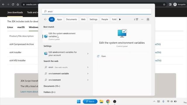This screenshot has width=187, height=105.
Task: Click the x64 MSI Installer row text
Action: (x=18, y=60)
